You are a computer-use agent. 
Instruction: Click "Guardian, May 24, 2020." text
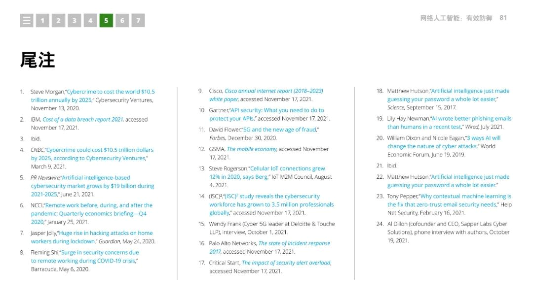(127, 241)
